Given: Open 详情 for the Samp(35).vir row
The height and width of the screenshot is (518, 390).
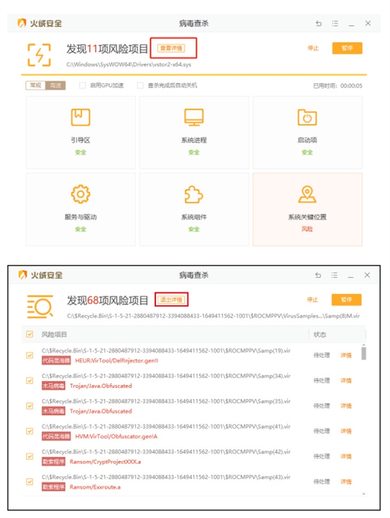Looking at the screenshot, I should click(346, 406).
